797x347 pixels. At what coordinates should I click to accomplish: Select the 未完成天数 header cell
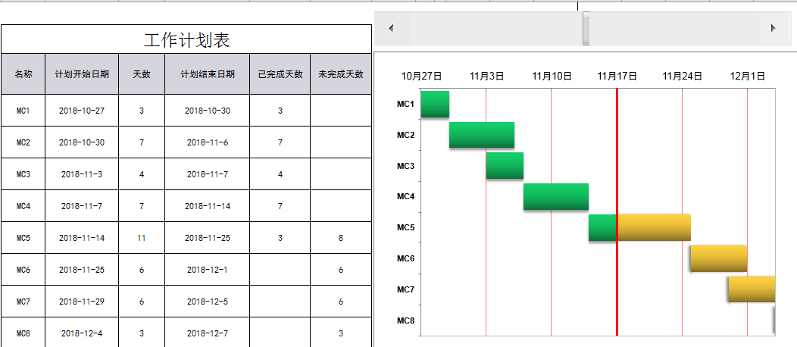[341, 74]
